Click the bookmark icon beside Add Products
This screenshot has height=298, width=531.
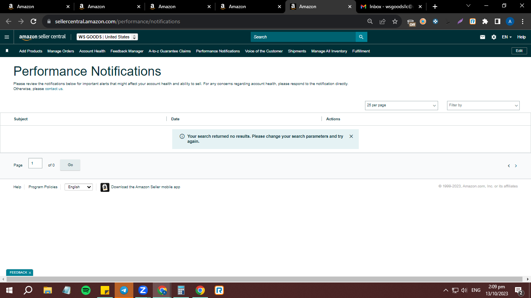tap(7, 51)
